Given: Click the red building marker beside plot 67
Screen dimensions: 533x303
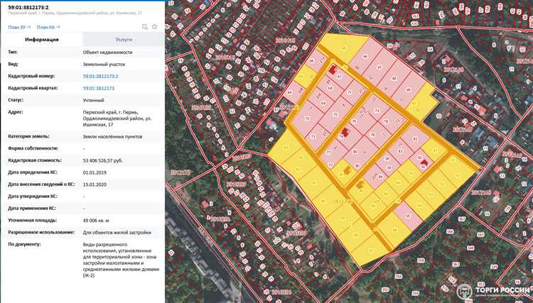Looking at the screenshot, I should pos(331,70).
